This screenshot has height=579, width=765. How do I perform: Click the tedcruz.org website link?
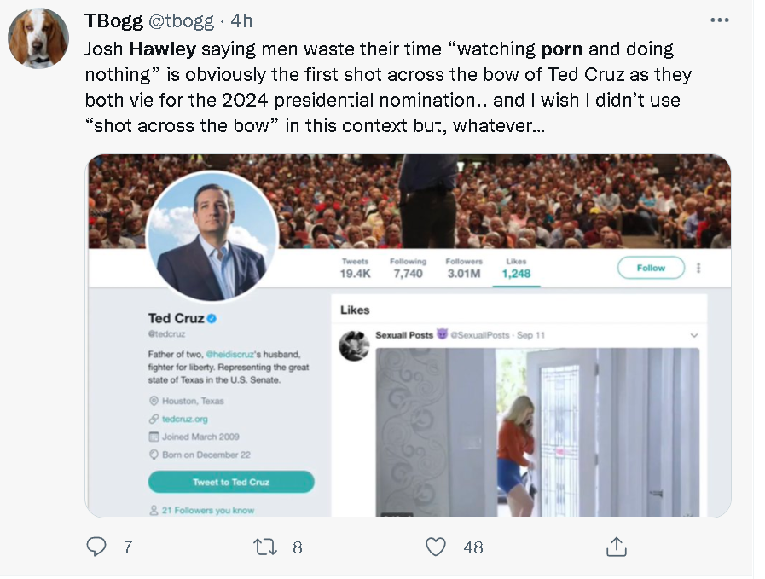(185, 419)
